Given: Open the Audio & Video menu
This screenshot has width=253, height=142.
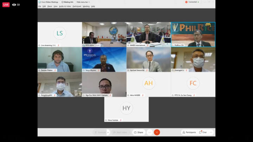Looking at the screenshot, I should 65,6.
